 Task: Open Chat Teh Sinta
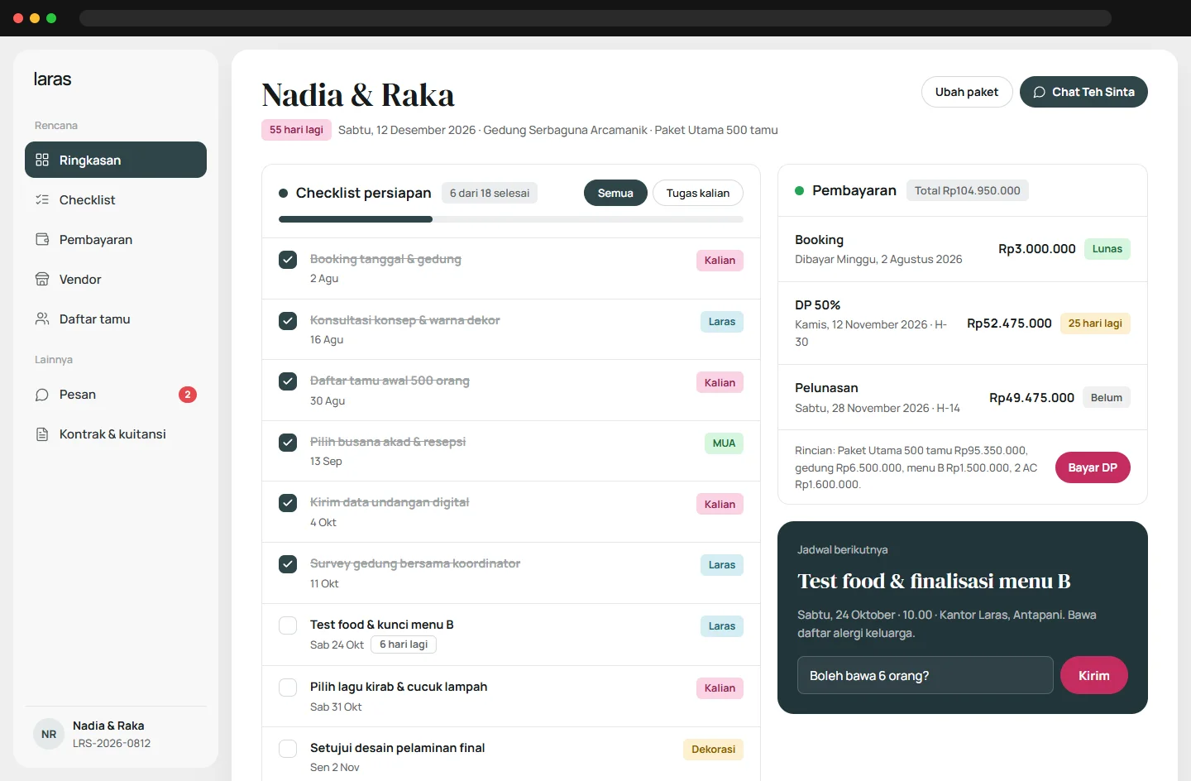[x=1083, y=92]
